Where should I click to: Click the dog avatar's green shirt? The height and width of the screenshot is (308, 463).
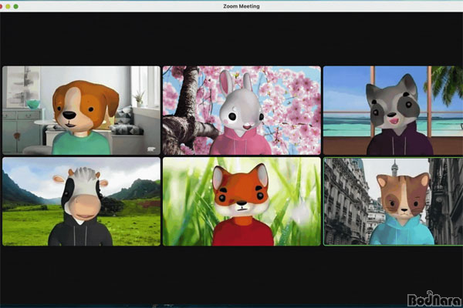click(x=77, y=145)
